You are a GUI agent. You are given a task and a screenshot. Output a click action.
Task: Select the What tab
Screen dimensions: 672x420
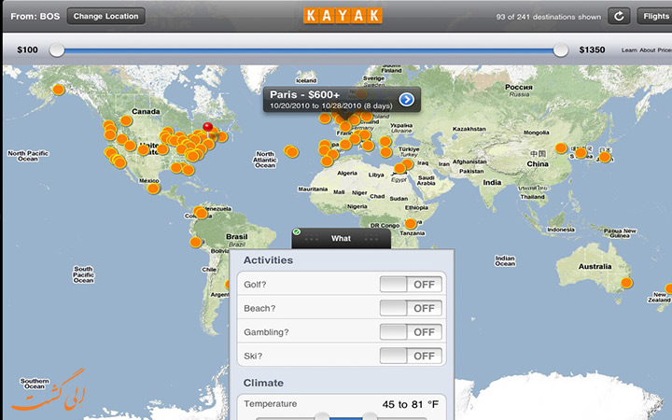point(342,238)
